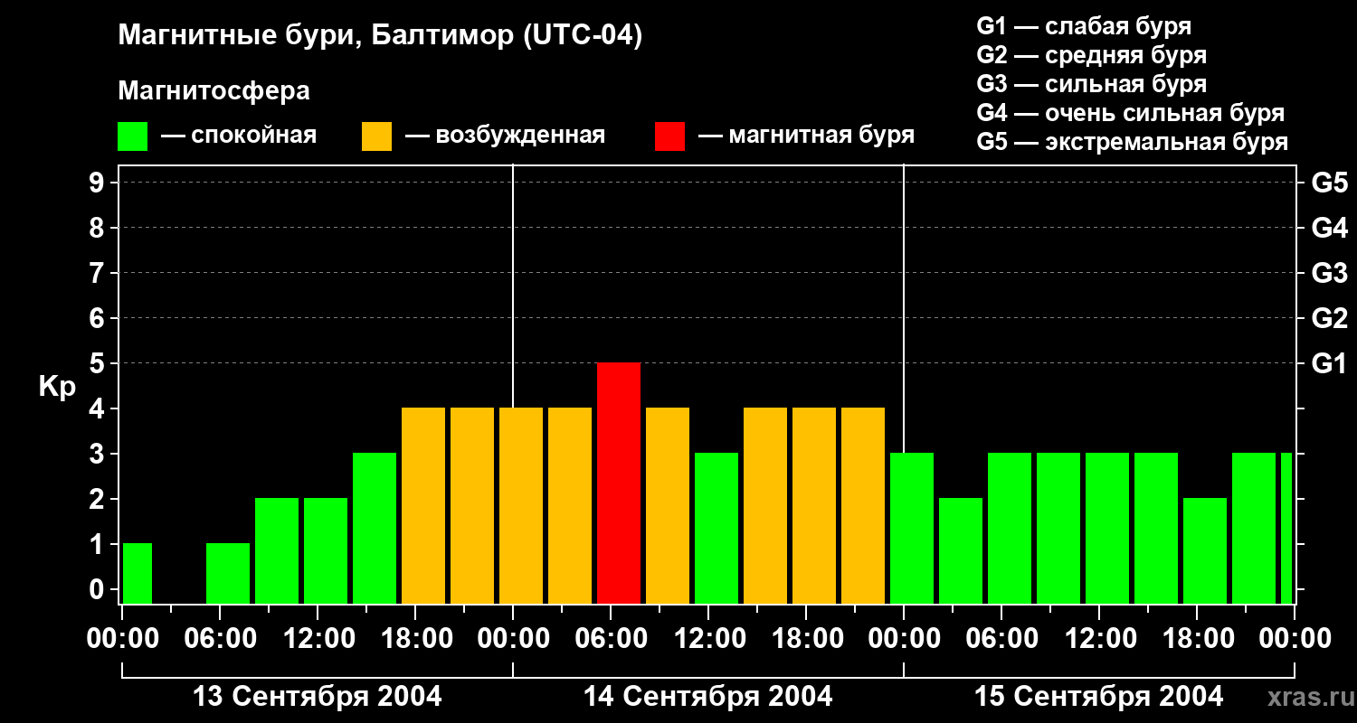Screen dimensions: 1357x723
Task: Click the '14 Сентября 2004' date label
Action: coord(708,697)
